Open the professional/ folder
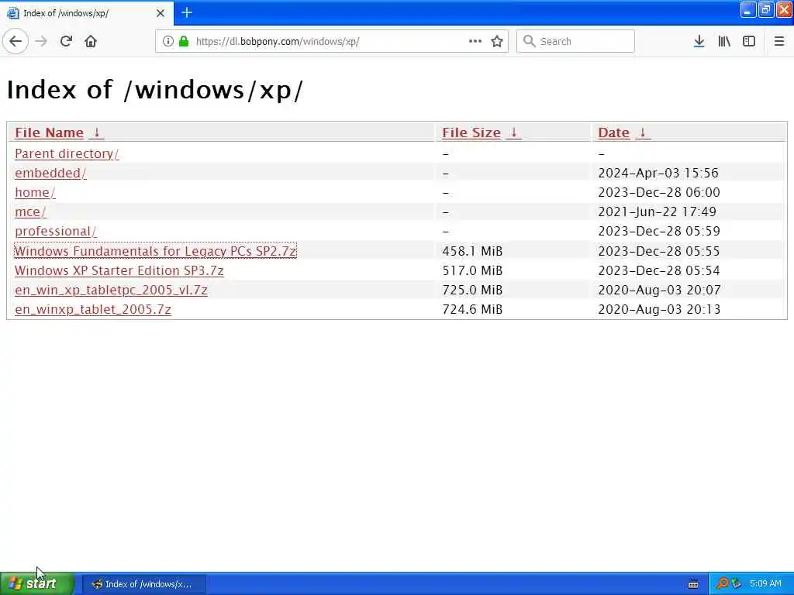 [x=56, y=231]
